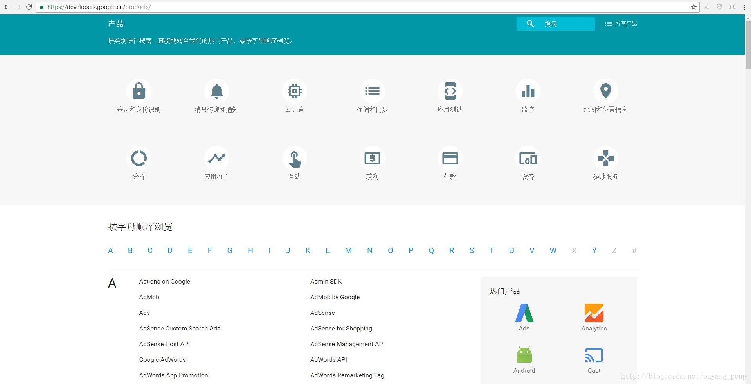Open the AdSense Custom Search Ads link
751x384 pixels.
(180, 329)
